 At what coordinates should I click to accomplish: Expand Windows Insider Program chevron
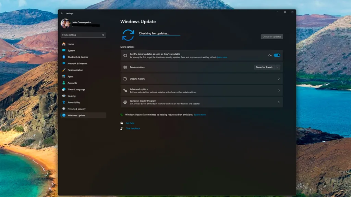[279, 102]
